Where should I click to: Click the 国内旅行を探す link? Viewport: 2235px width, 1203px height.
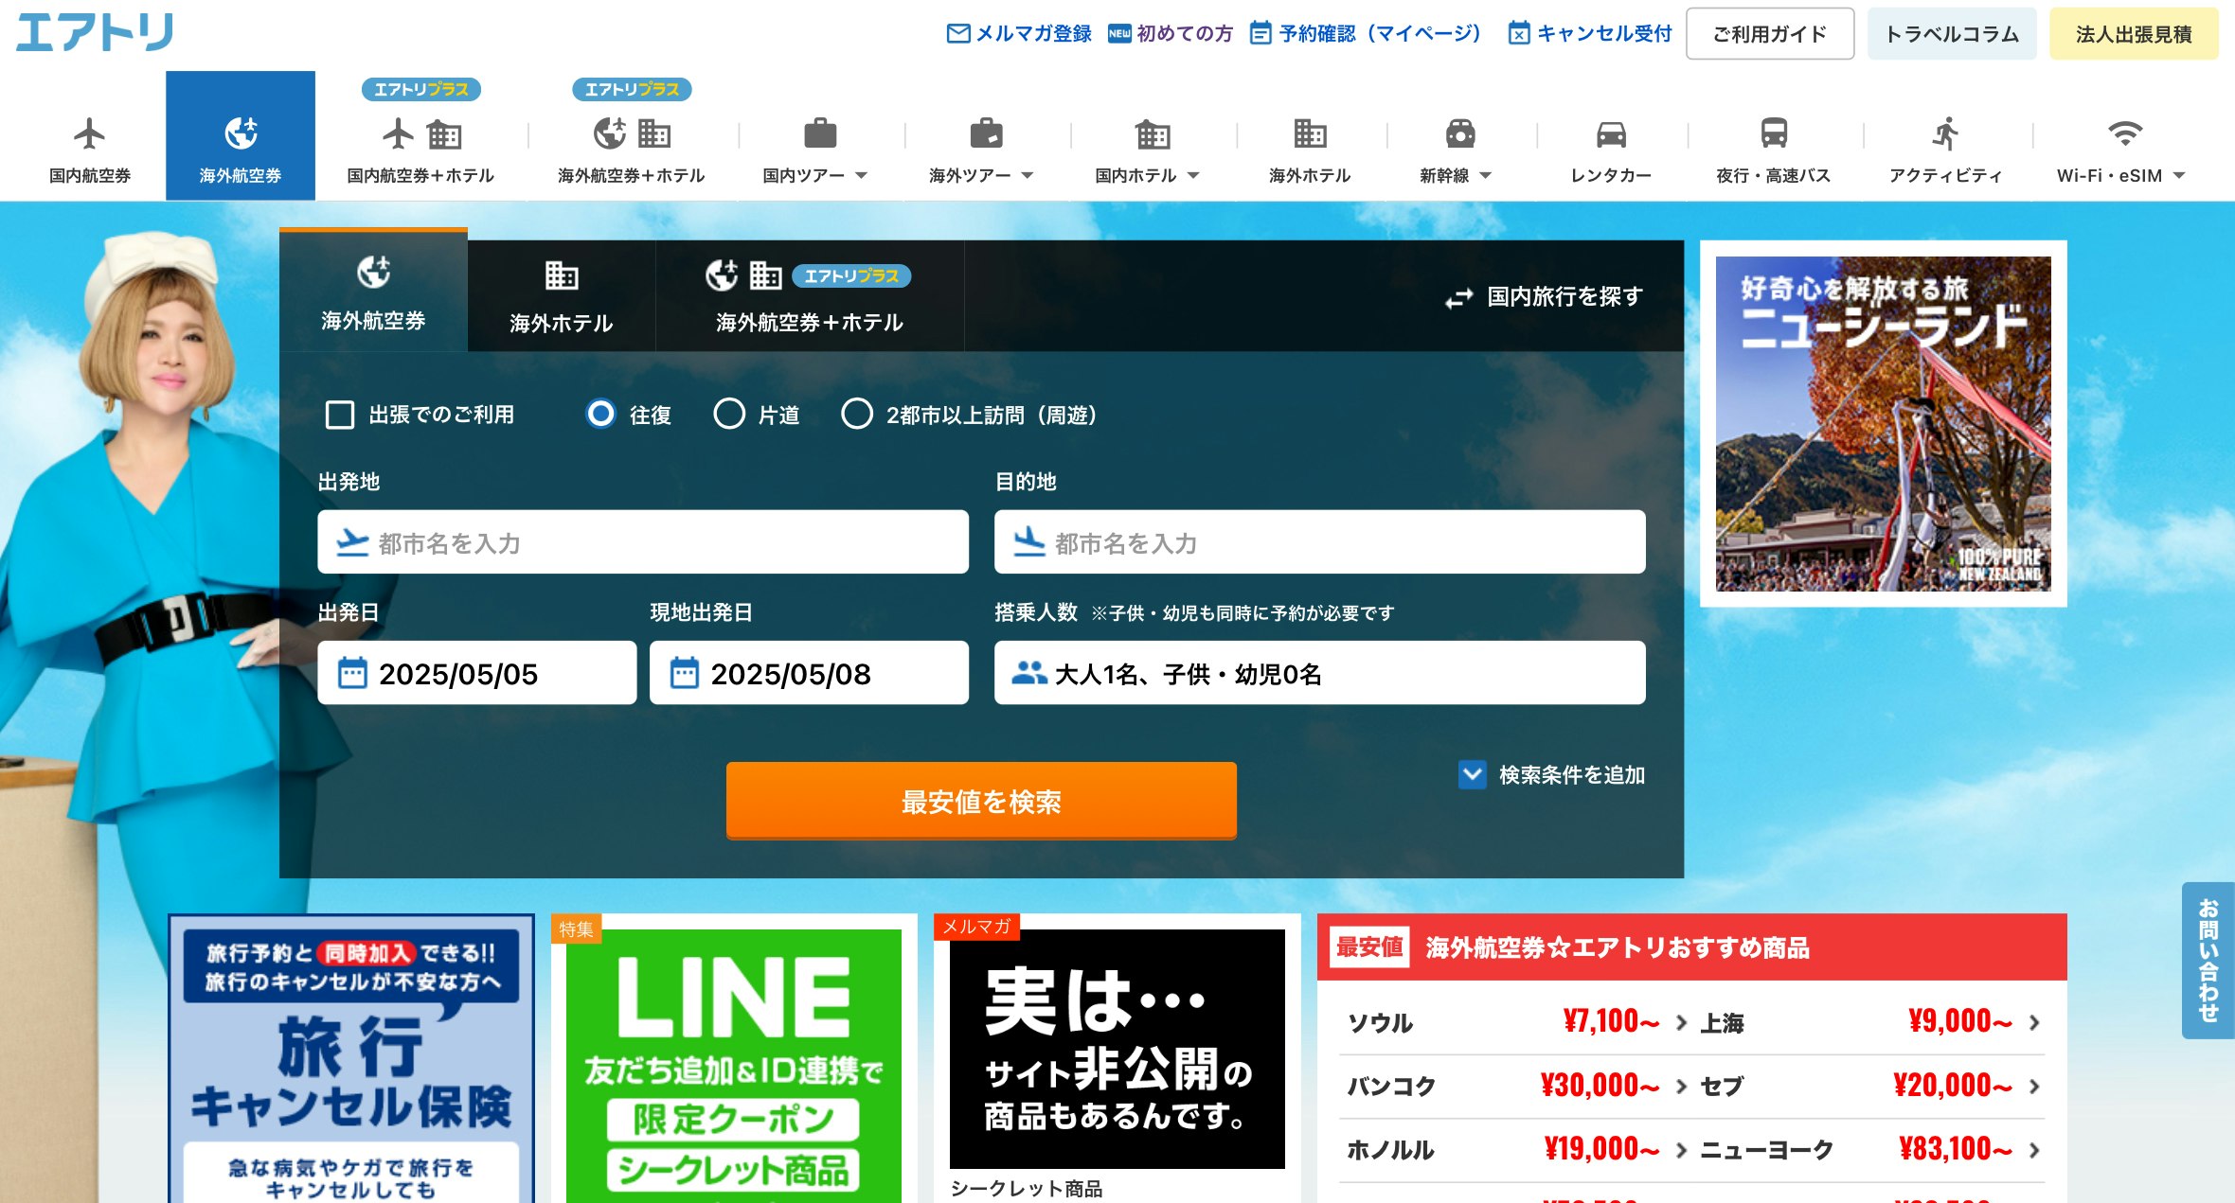tap(1545, 297)
